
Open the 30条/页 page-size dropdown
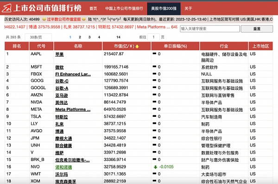point(38,37)
